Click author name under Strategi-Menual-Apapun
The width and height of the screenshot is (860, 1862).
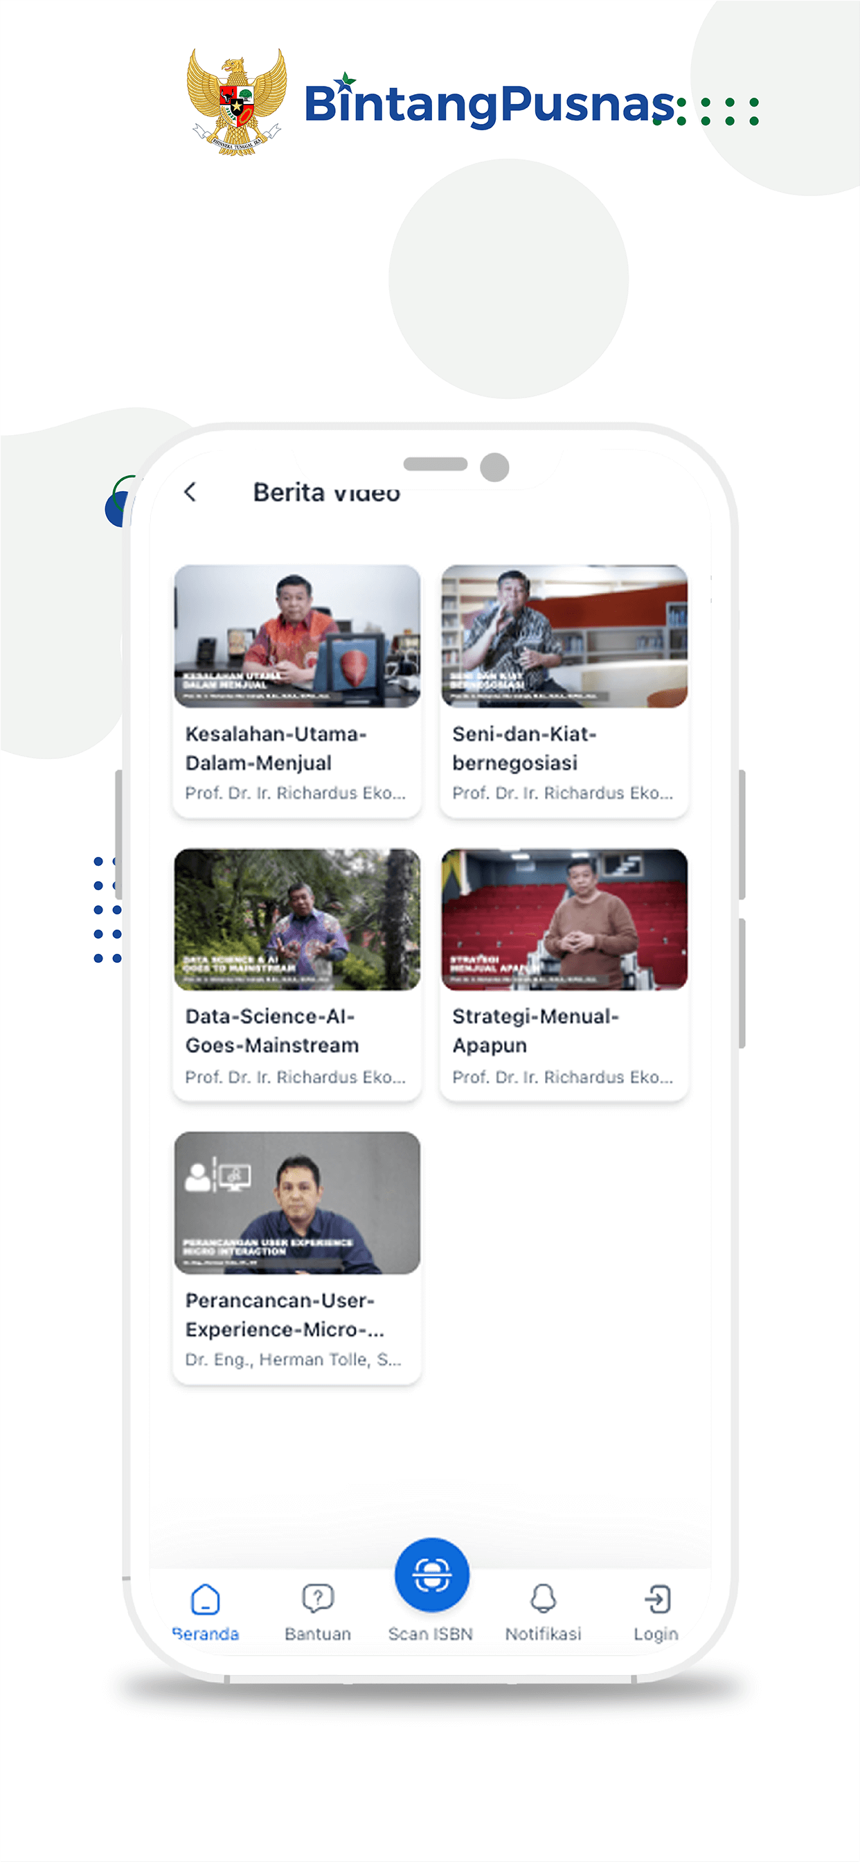click(563, 1077)
